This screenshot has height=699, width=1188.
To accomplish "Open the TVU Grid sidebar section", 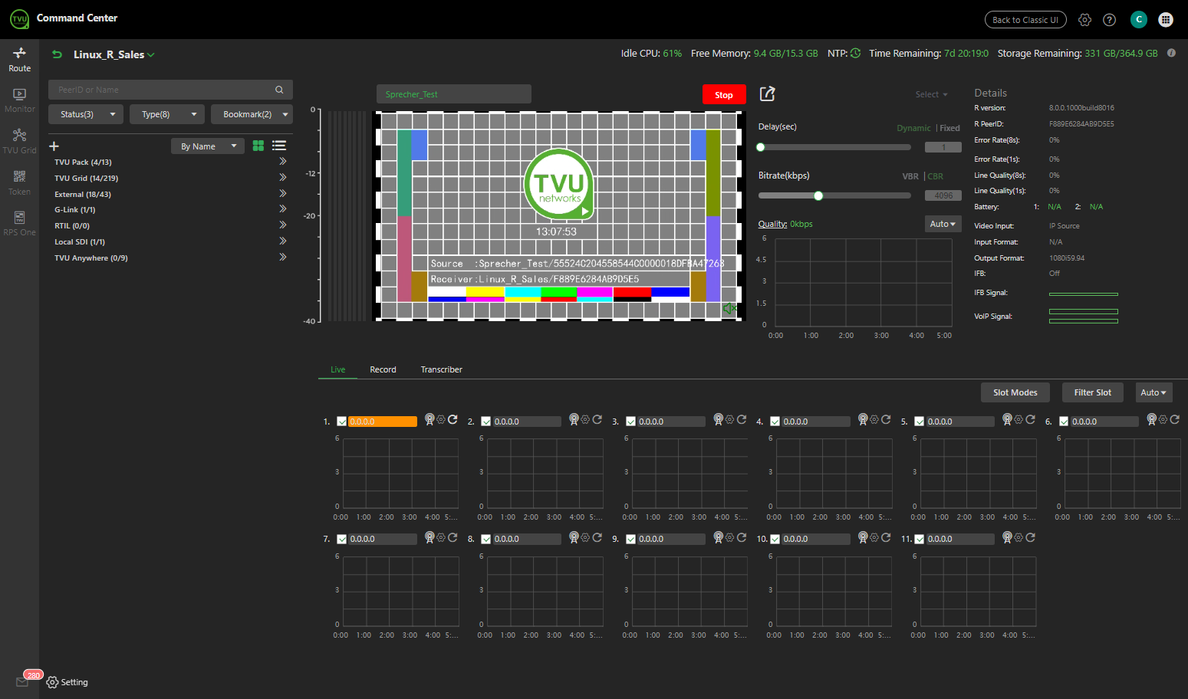I will point(19,142).
